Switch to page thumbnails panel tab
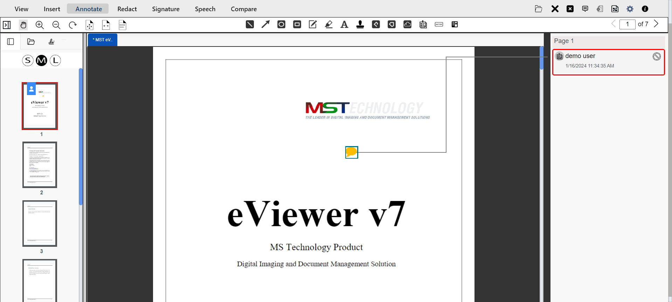 click(11, 42)
